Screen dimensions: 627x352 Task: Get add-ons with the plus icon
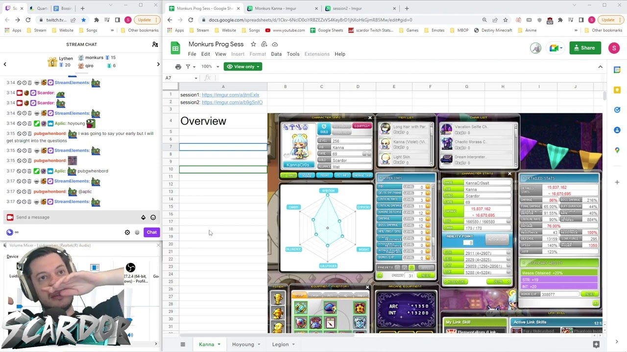[x=617, y=182]
